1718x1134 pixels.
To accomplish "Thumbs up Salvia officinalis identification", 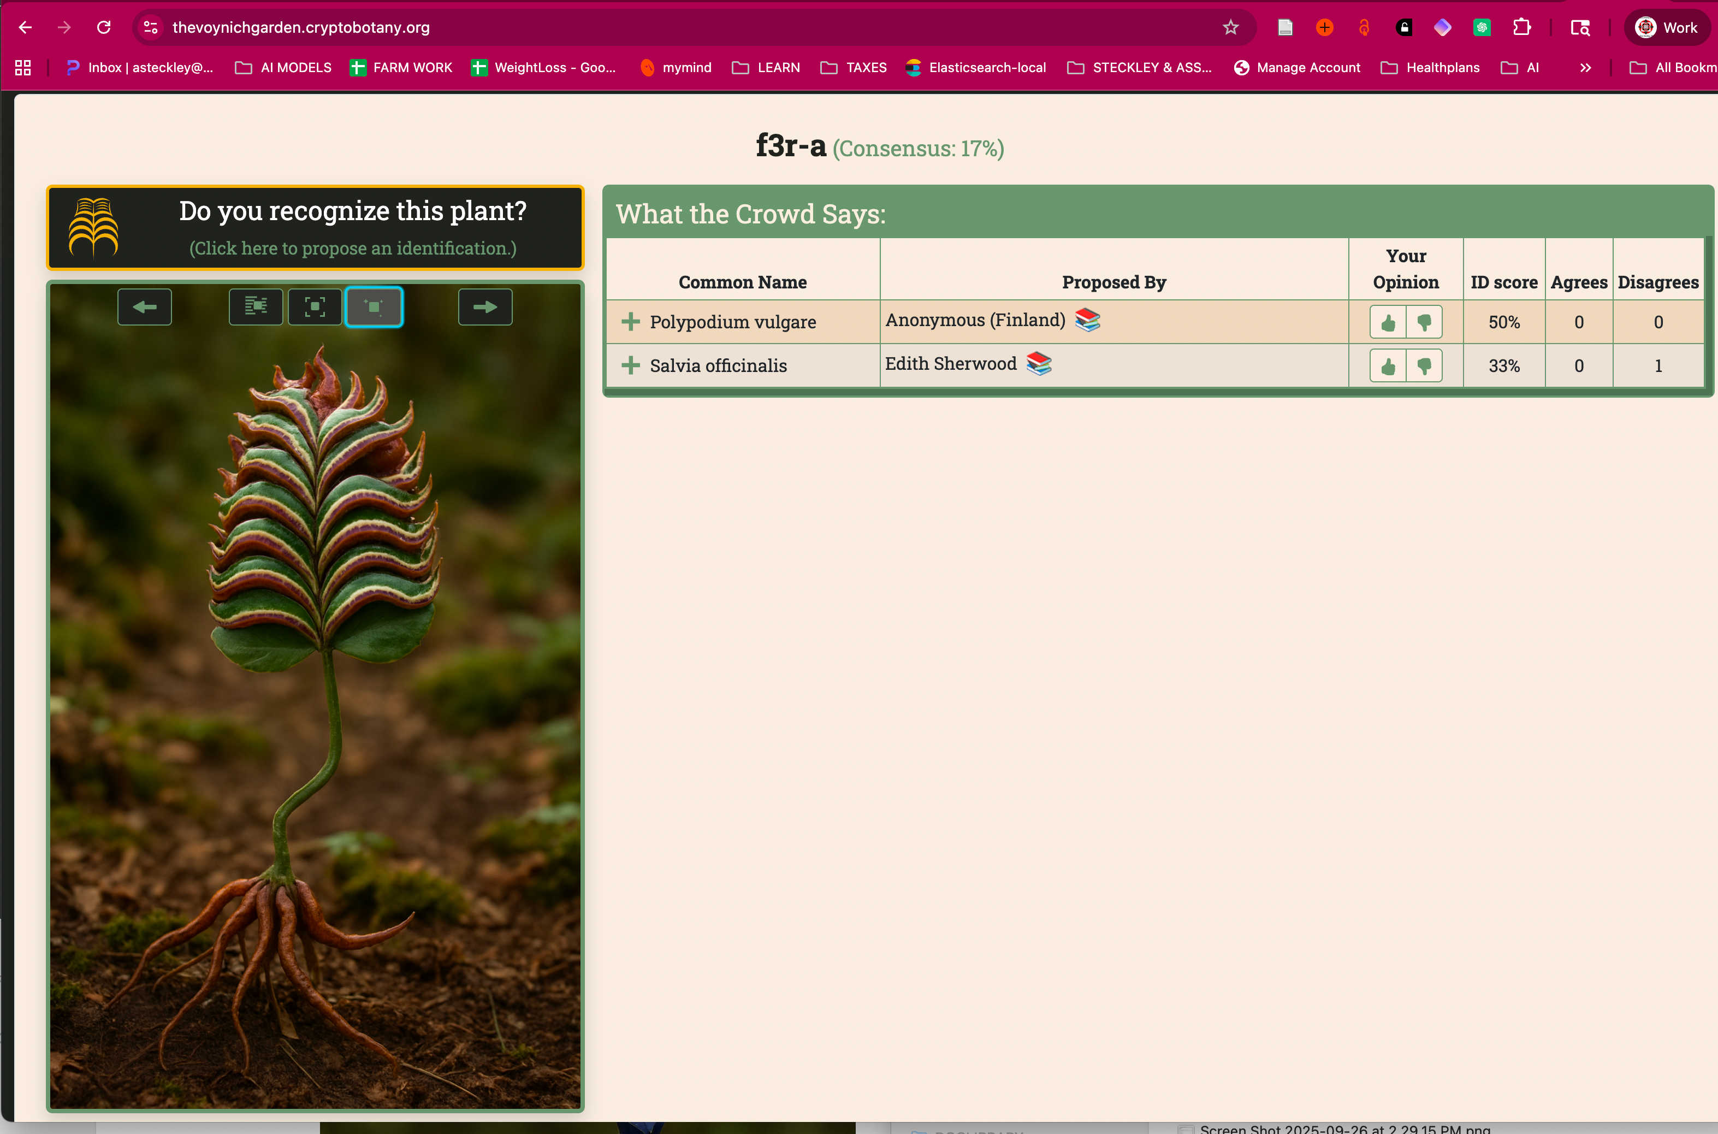I will click(x=1388, y=366).
